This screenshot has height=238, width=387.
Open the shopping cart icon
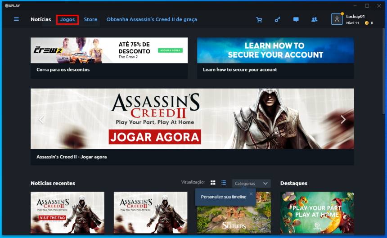pos(259,20)
